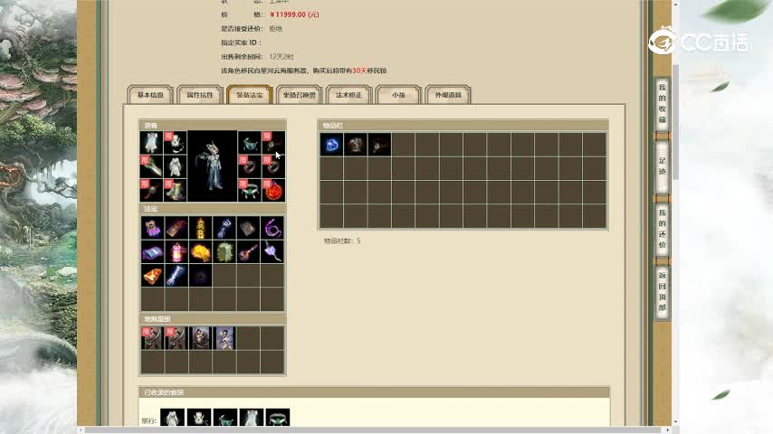Inspect the dark sphere equipment icon marked 限
This screenshot has width=773, height=434.
click(151, 190)
